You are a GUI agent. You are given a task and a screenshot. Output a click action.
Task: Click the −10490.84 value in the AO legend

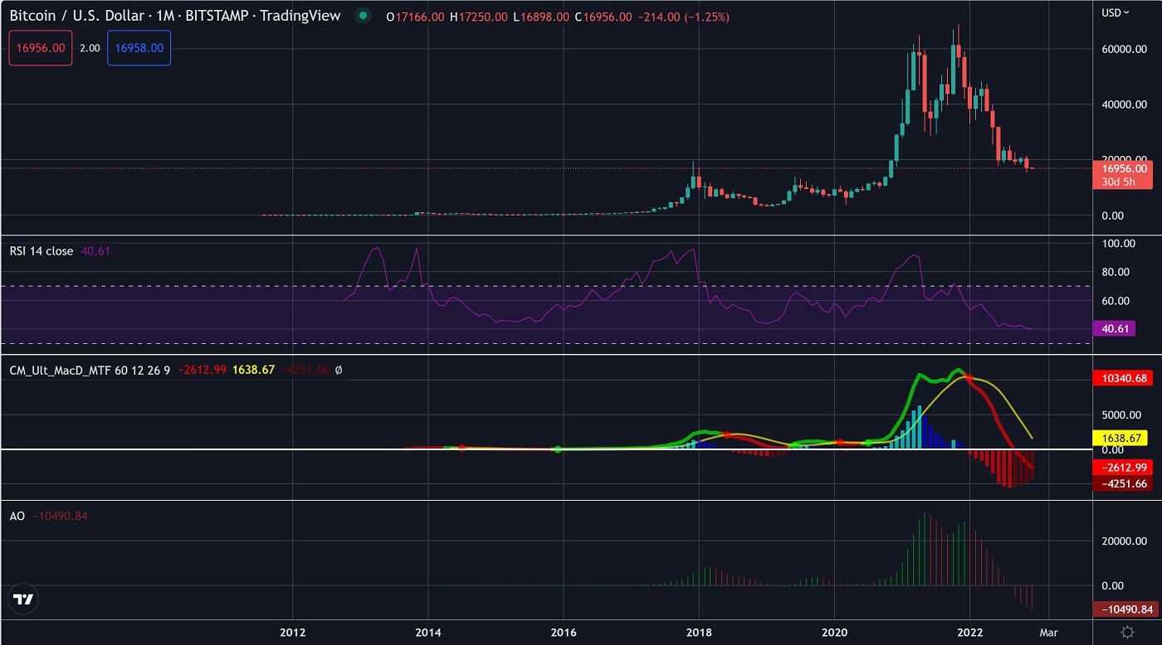[x=60, y=516]
